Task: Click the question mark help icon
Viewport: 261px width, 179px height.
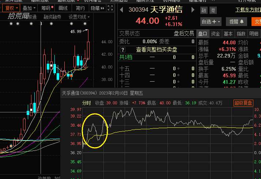Action: click(123, 50)
